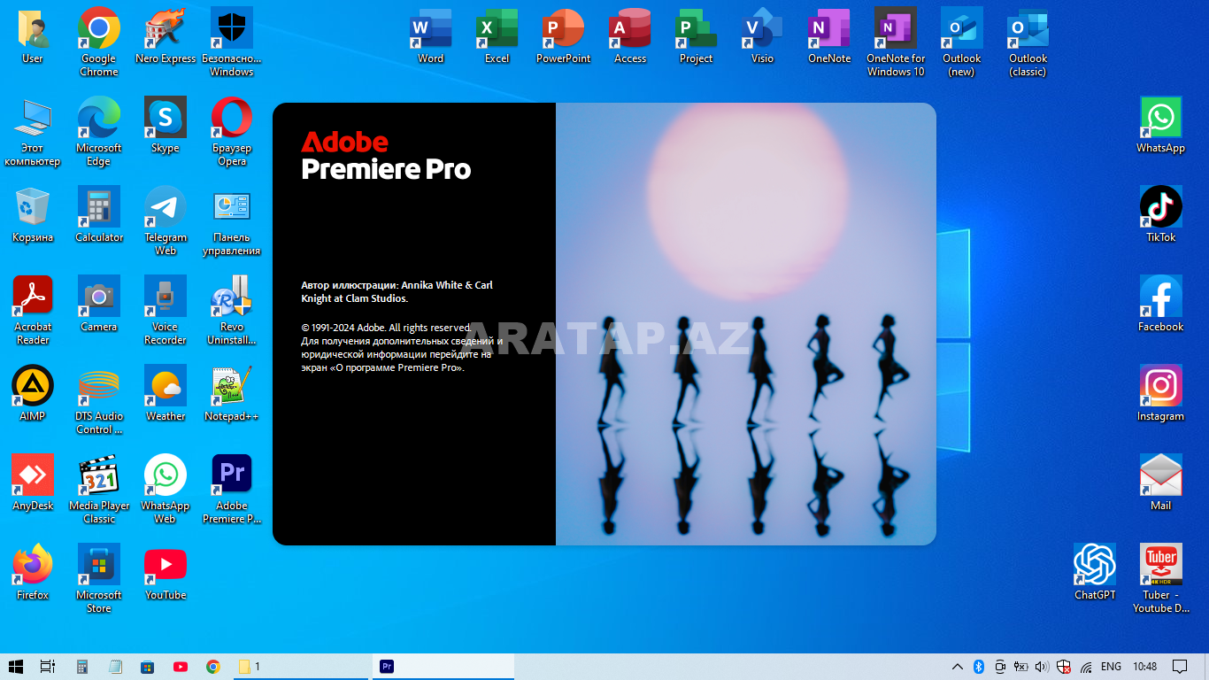The height and width of the screenshot is (680, 1209).
Task: Select the Outlook (new) desktop icon
Action: click(962, 42)
